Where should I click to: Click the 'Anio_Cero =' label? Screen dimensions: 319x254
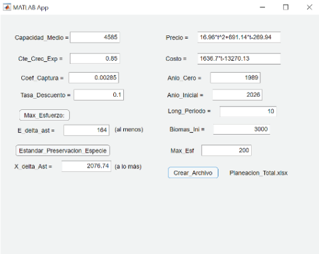click(x=184, y=78)
